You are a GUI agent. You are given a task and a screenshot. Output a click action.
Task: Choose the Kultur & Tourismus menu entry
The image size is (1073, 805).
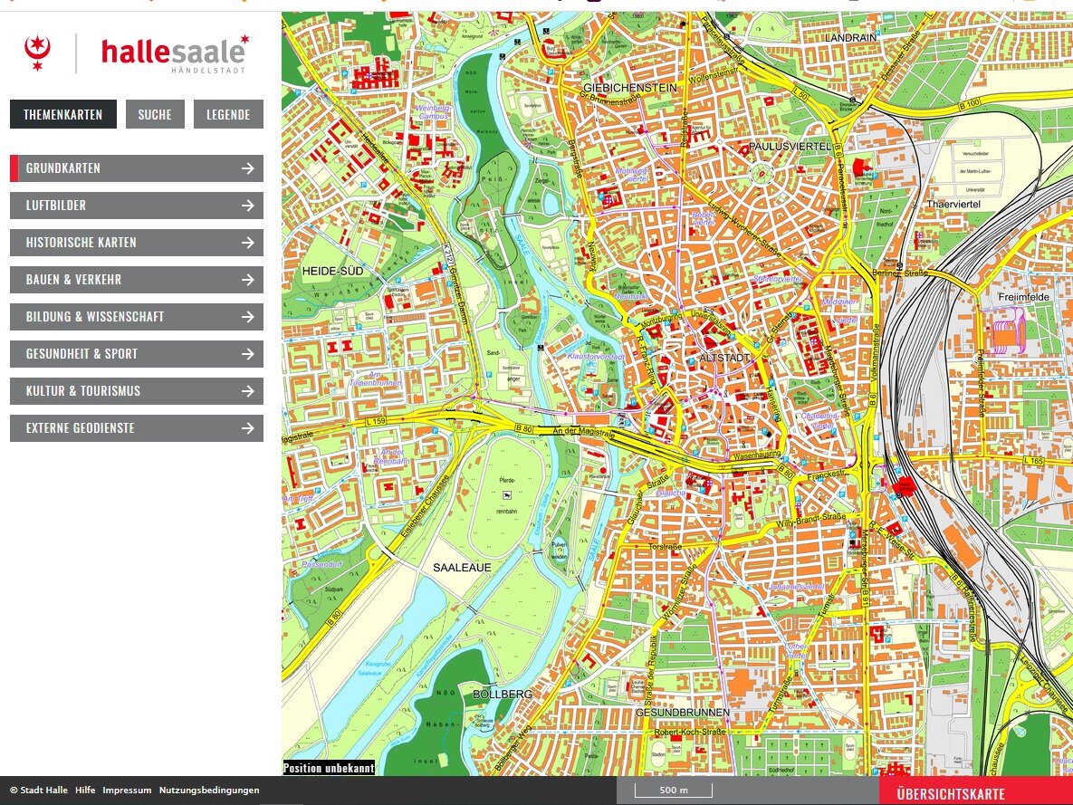point(136,391)
